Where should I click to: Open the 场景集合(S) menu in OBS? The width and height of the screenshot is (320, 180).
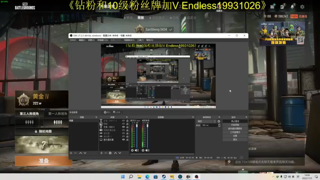click(x=129, y=40)
